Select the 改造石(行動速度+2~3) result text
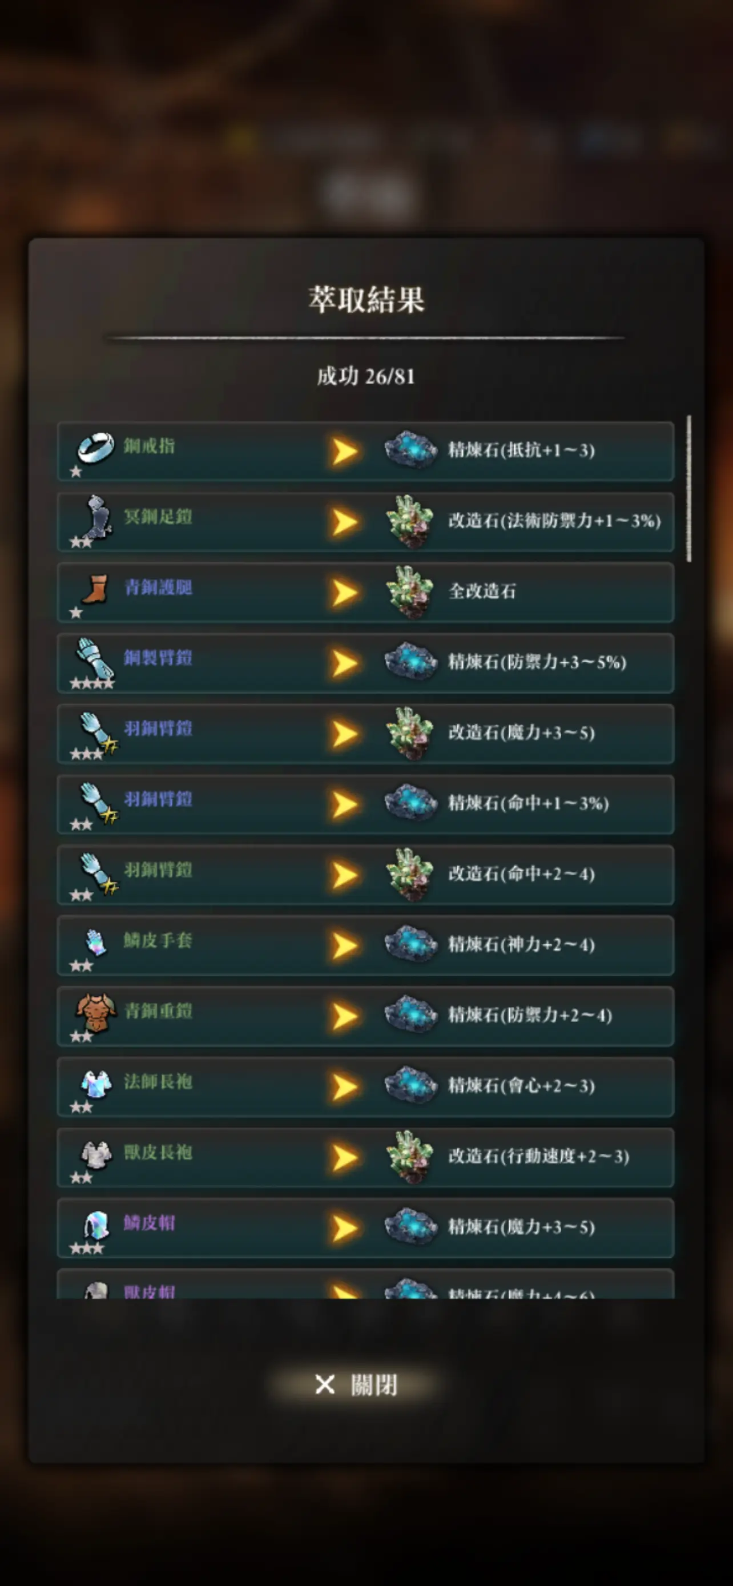The width and height of the screenshot is (733, 1586). (538, 1156)
